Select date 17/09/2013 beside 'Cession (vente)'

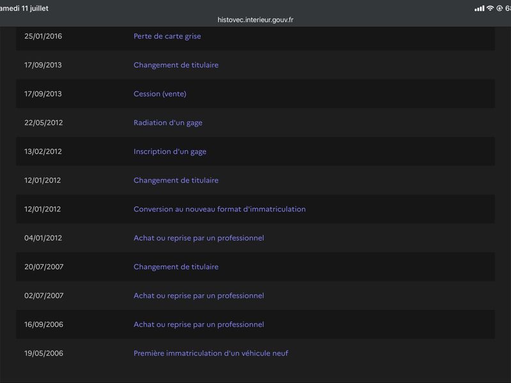43,94
